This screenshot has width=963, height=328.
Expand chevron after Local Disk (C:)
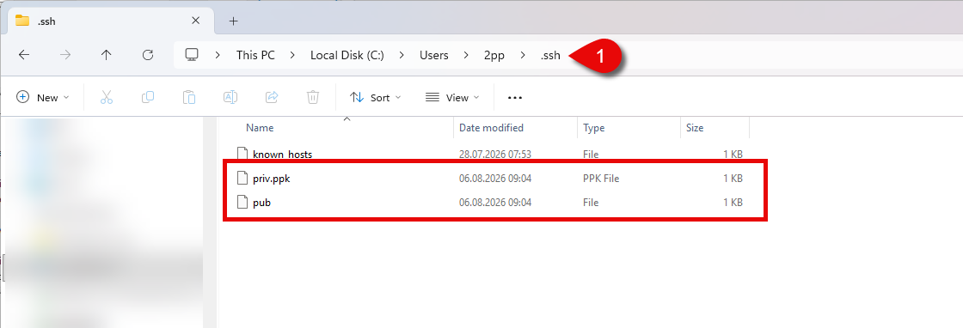pos(402,55)
